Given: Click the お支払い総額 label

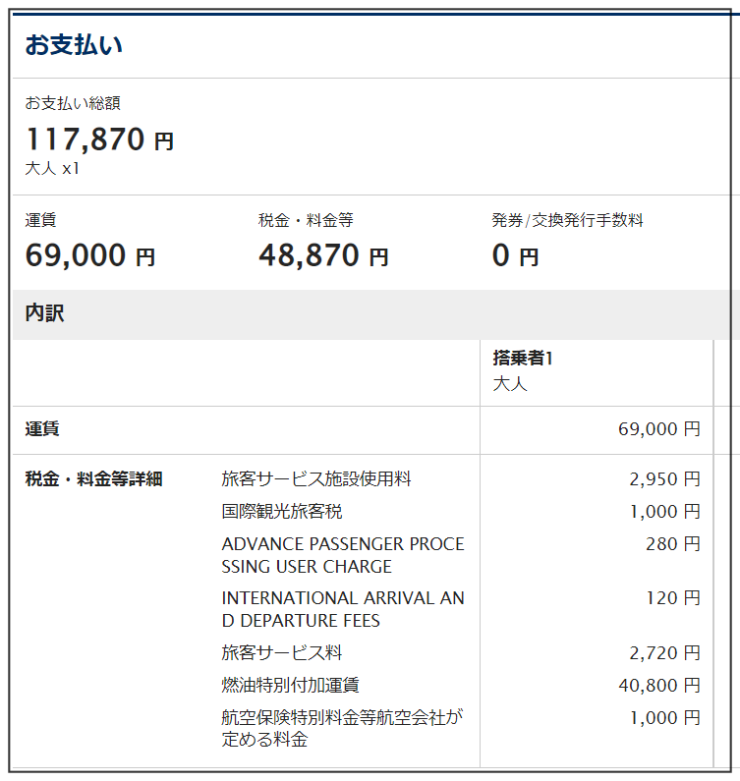Looking at the screenshot, I should tap(73, 103).
